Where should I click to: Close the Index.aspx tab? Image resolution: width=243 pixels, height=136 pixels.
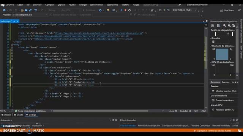17,21
